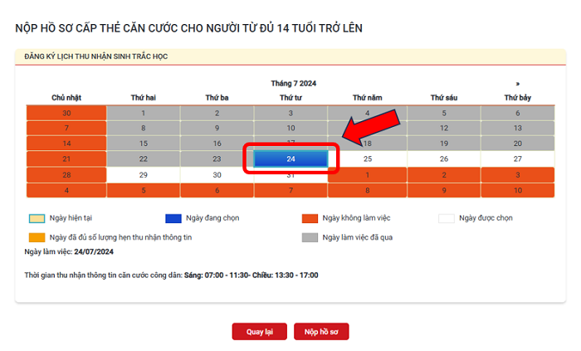The image size is (581, 351).
Task: Click gray date 15 in the calendar
Action: (143, 144)
